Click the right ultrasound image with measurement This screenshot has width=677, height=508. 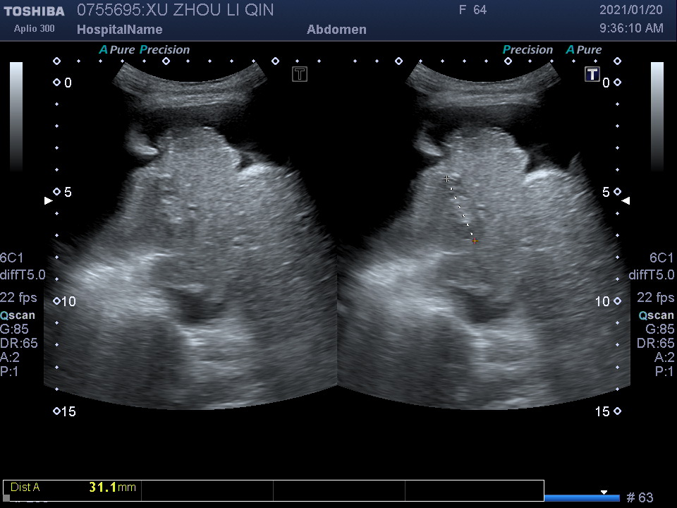[x=484, y=236]
